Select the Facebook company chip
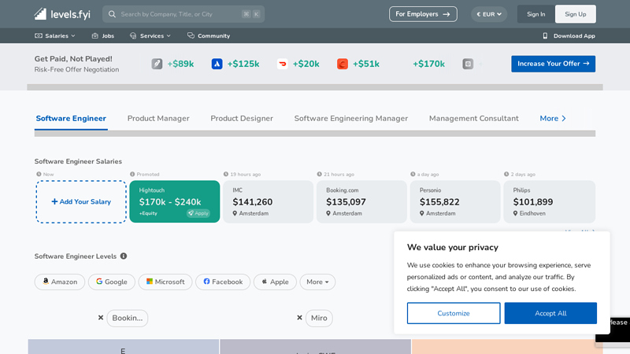 click(x=223, y=282)
